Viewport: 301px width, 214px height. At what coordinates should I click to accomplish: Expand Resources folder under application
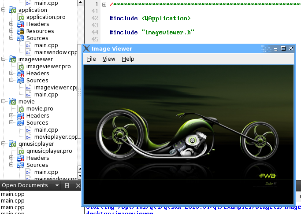pos(11,31)
